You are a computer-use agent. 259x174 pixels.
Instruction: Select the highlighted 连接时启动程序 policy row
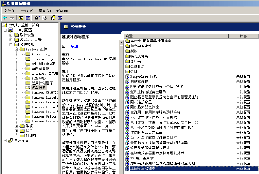pyautogui.click(x=192, y=168)
